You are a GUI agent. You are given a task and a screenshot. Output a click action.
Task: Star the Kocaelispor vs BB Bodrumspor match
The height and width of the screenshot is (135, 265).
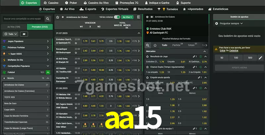76,53
